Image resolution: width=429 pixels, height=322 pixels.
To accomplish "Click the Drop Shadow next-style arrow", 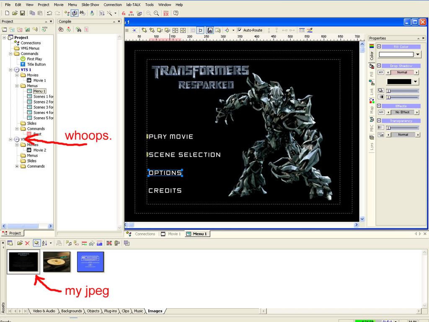I will (x=416, y=72).
